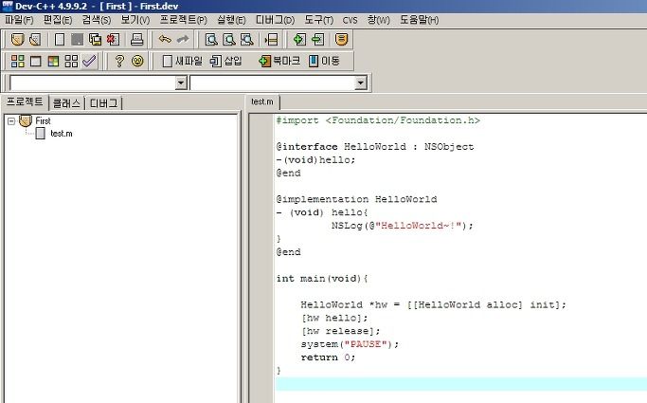Select the First project node
The image size is (647, 403).
click(43, 121)
